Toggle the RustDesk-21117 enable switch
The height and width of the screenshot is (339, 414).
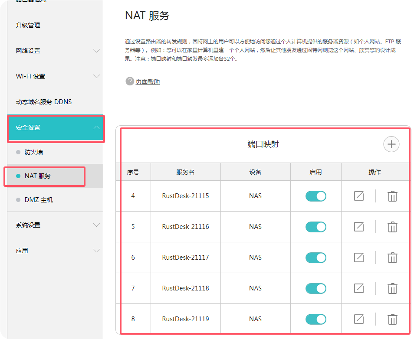click(316, 258)
